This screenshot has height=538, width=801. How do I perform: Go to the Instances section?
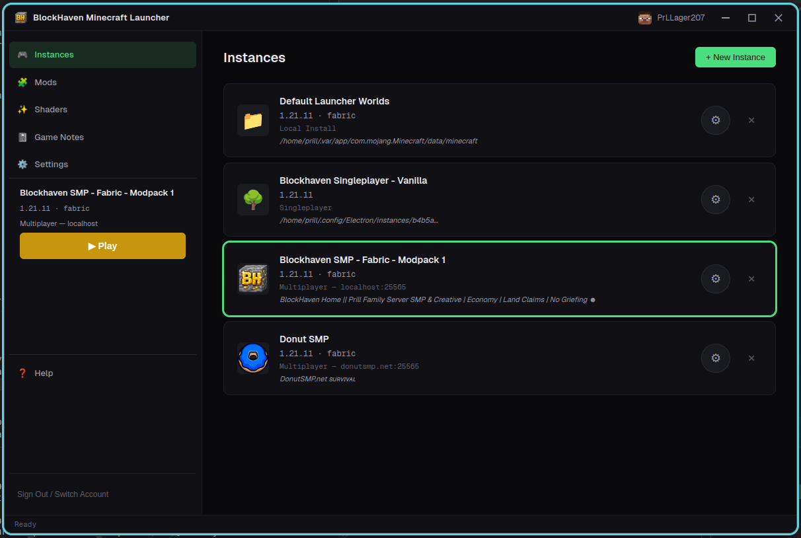pos(102,55)
